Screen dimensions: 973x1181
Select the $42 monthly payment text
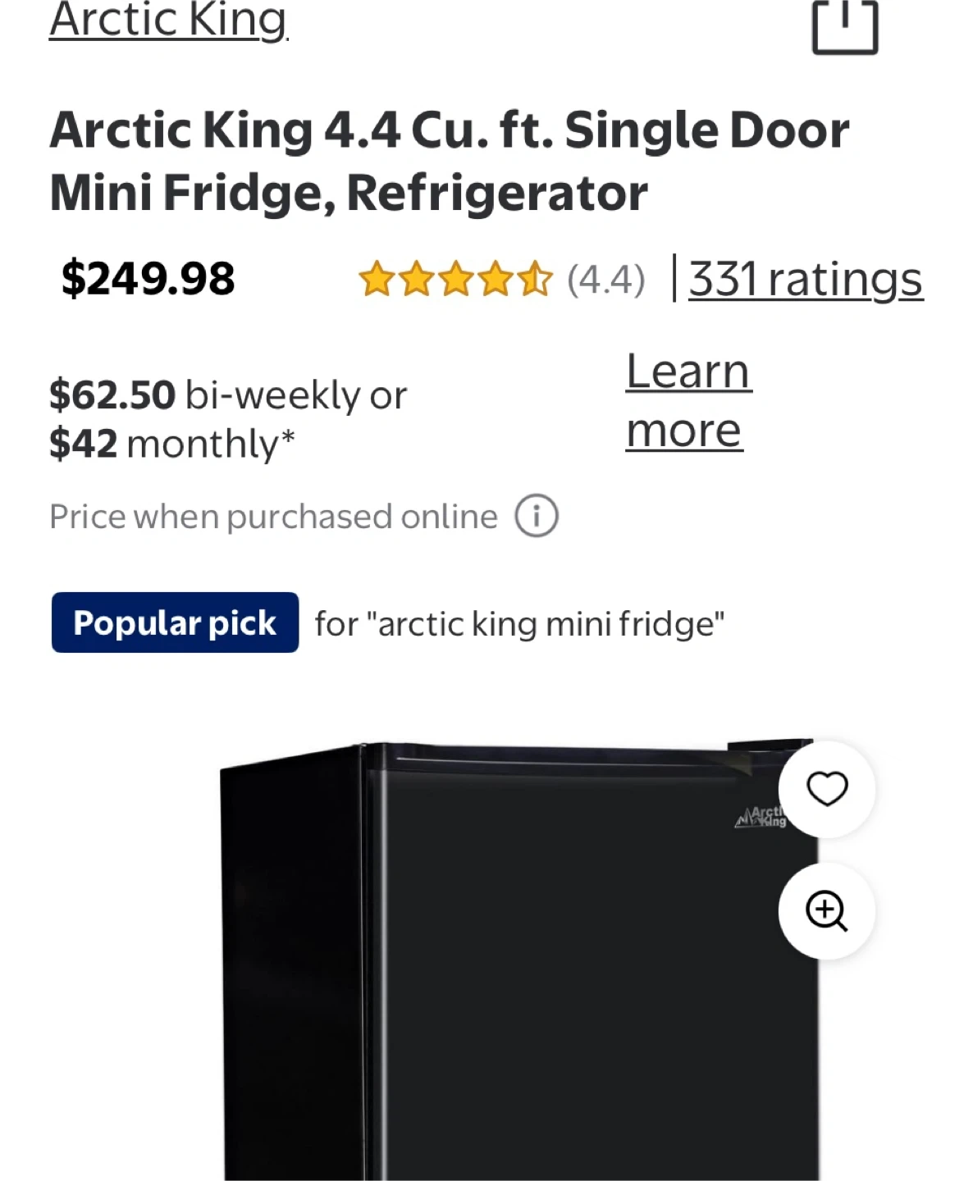coord(172,445)
